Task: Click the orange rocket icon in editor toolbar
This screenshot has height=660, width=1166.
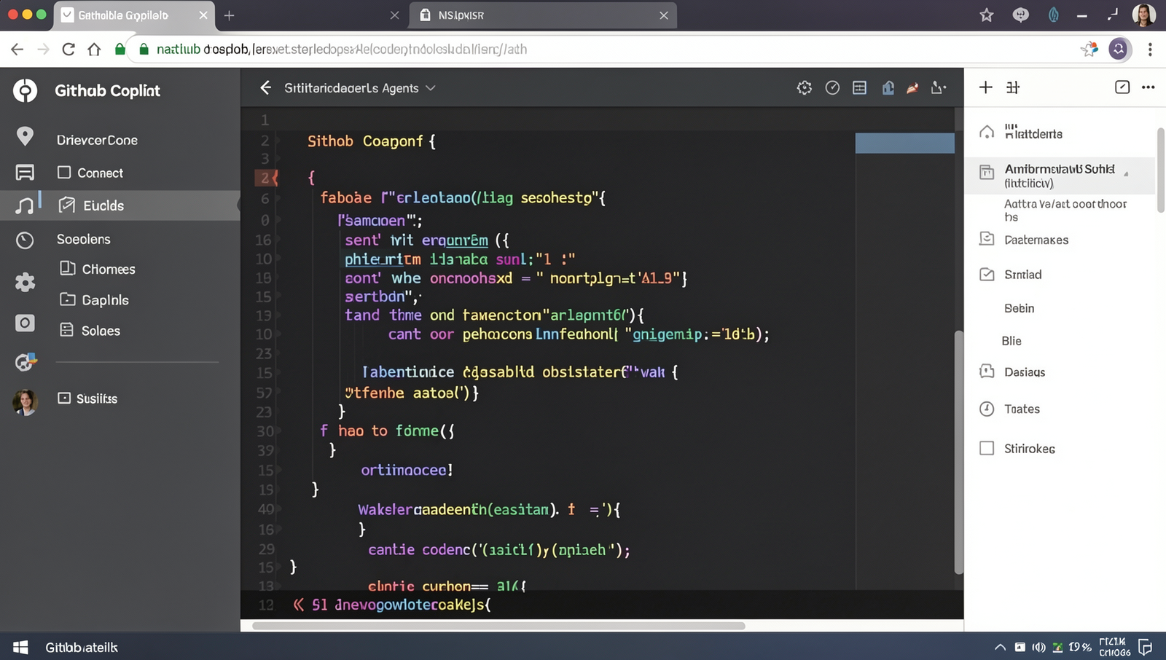Action: pyautogui.click(x=912, y=88)
